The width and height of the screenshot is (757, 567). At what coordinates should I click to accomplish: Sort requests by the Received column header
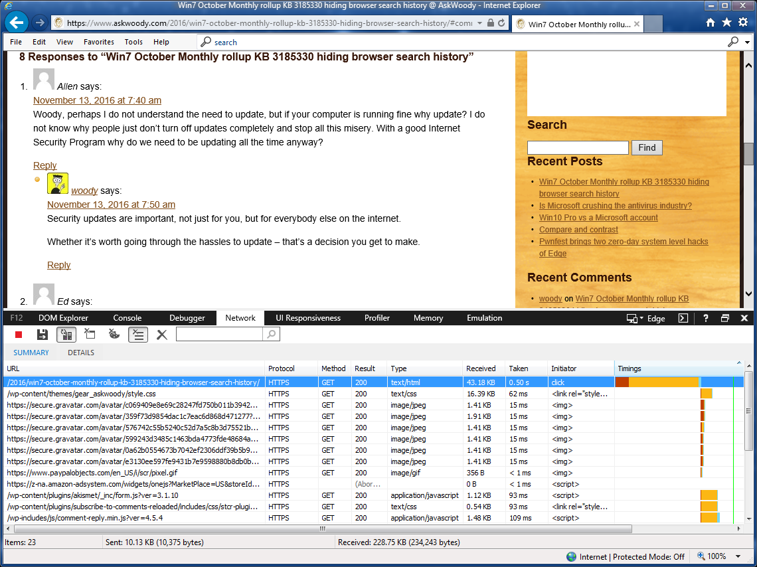(x=483, y=368)
